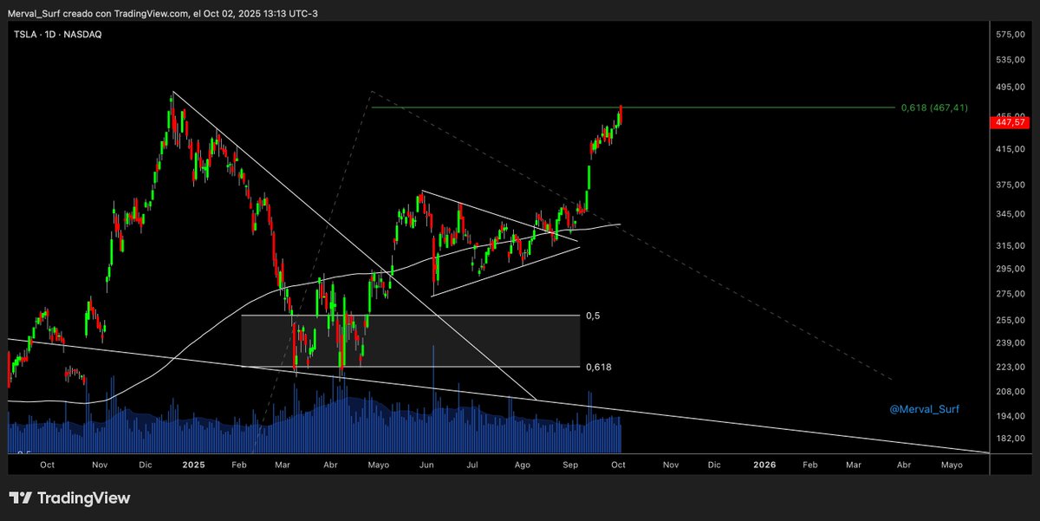Click the Mayo label just before Jun
The height and width of the screenshot is (521, 1040).
coord(378,465)
